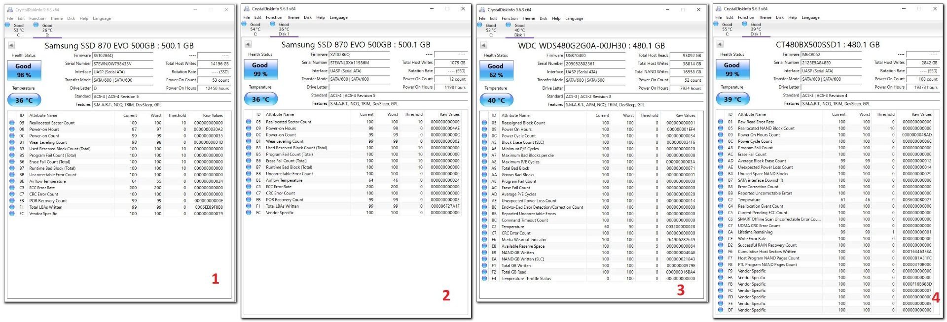Click the previous-disk arrow beside the 99% Samsung title
Screen dimensions: 947x322
pos(248,44)
